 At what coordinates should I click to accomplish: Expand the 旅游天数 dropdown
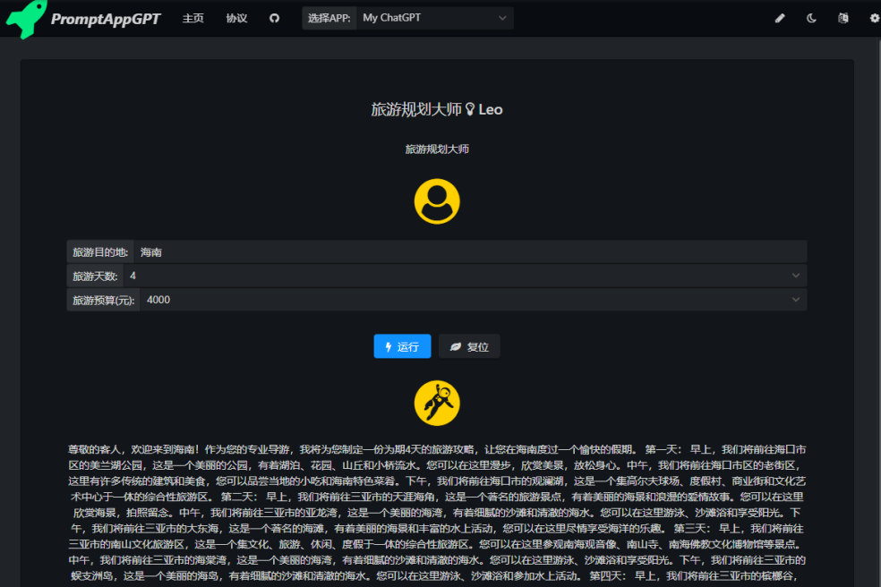(466, 276)
